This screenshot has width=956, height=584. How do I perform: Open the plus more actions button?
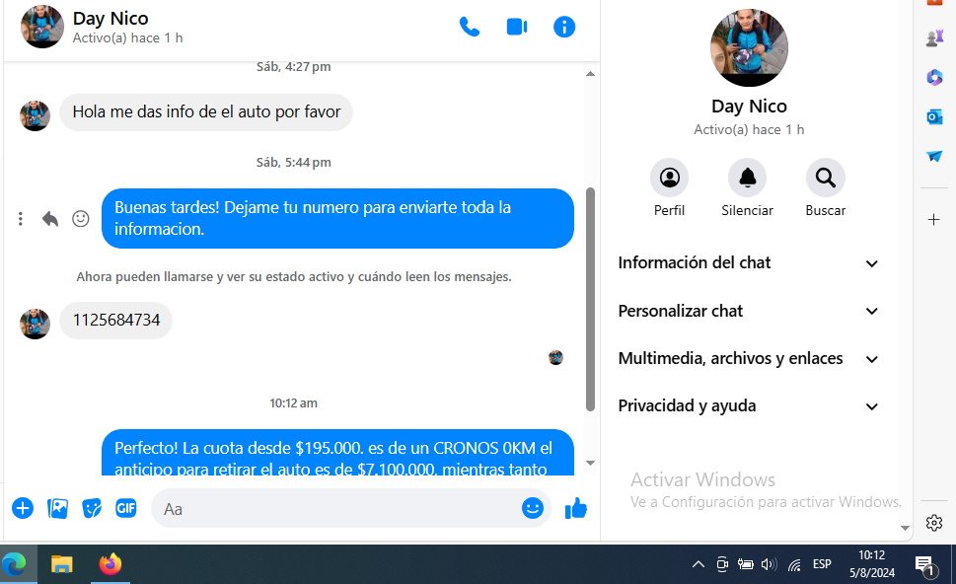pos(23,508)
